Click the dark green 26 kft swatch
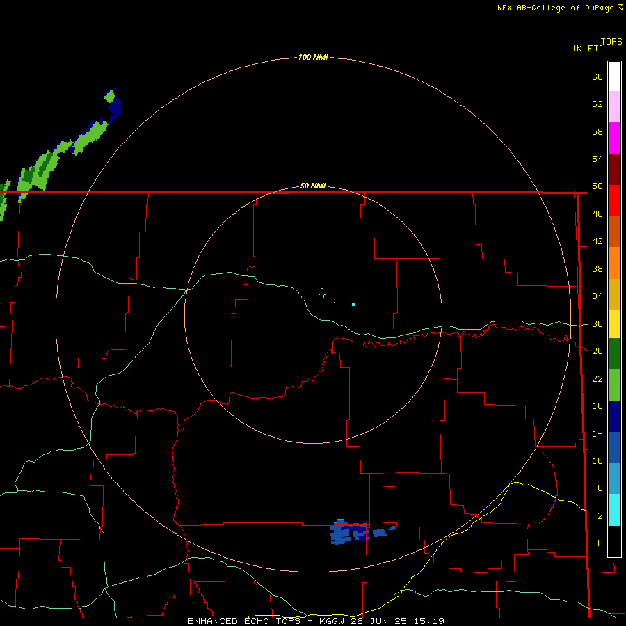 tap(614, 354)
